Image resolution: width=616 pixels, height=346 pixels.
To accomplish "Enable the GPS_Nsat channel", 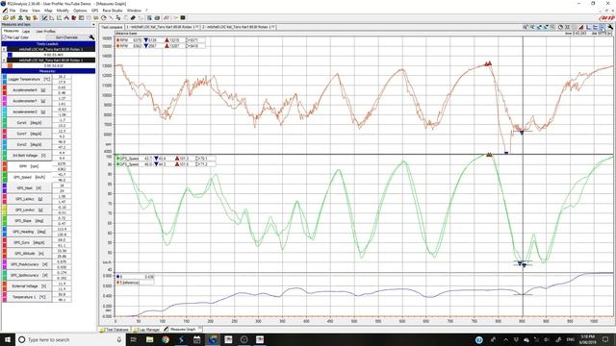I will 29,188.
